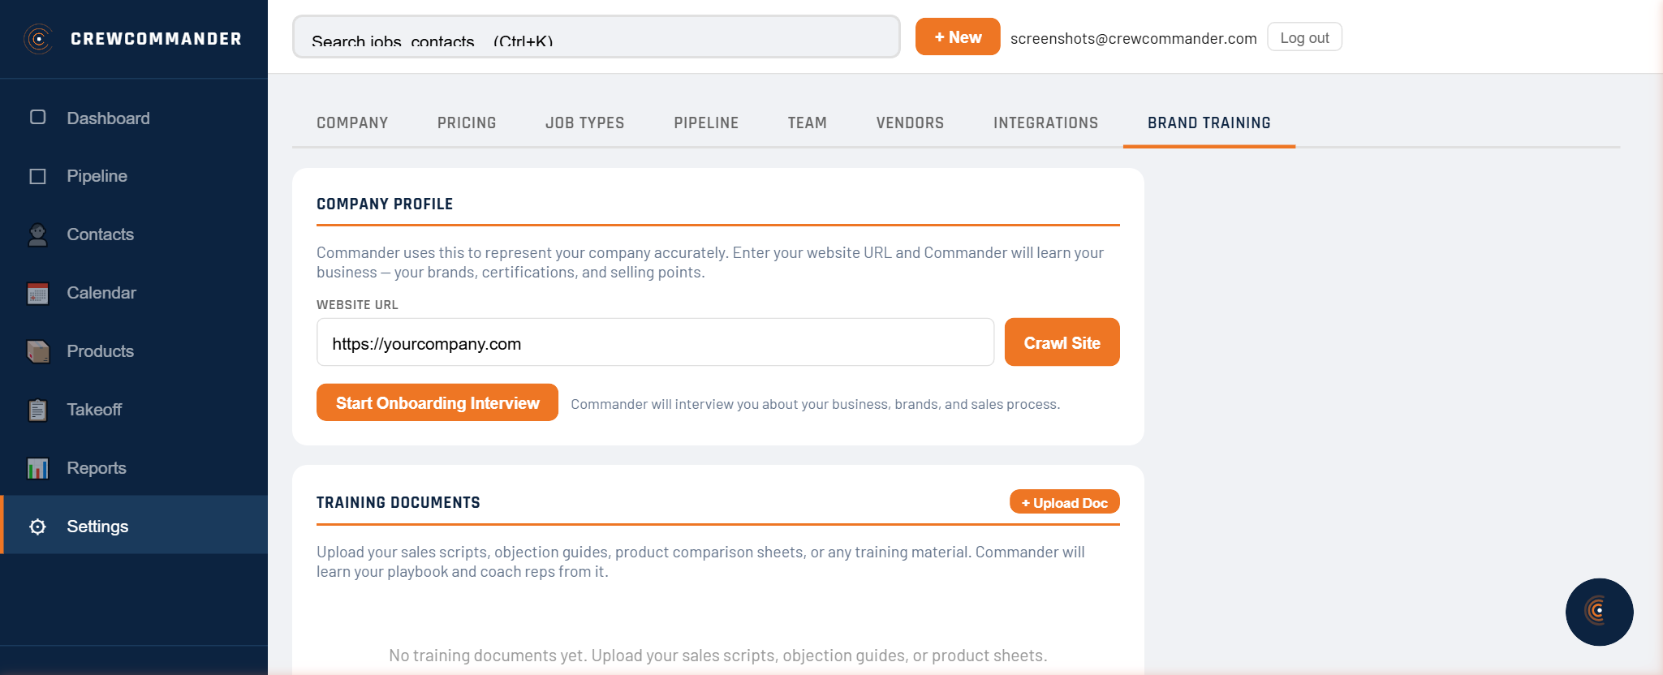Go to Pipeline in the sidebar

(x=134, y=176)
